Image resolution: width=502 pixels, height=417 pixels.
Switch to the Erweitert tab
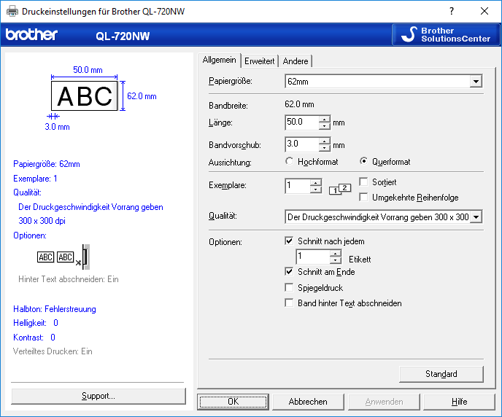[x=259, y=61]
